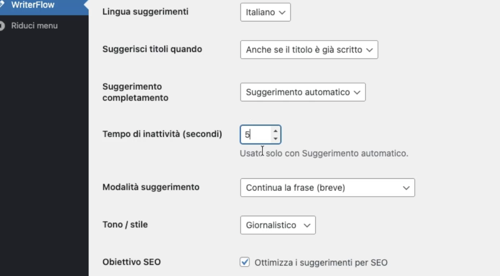Click the up arrow of the seconds stepper
Viewport: 500px width, 276px height.
tap(276, 131)
